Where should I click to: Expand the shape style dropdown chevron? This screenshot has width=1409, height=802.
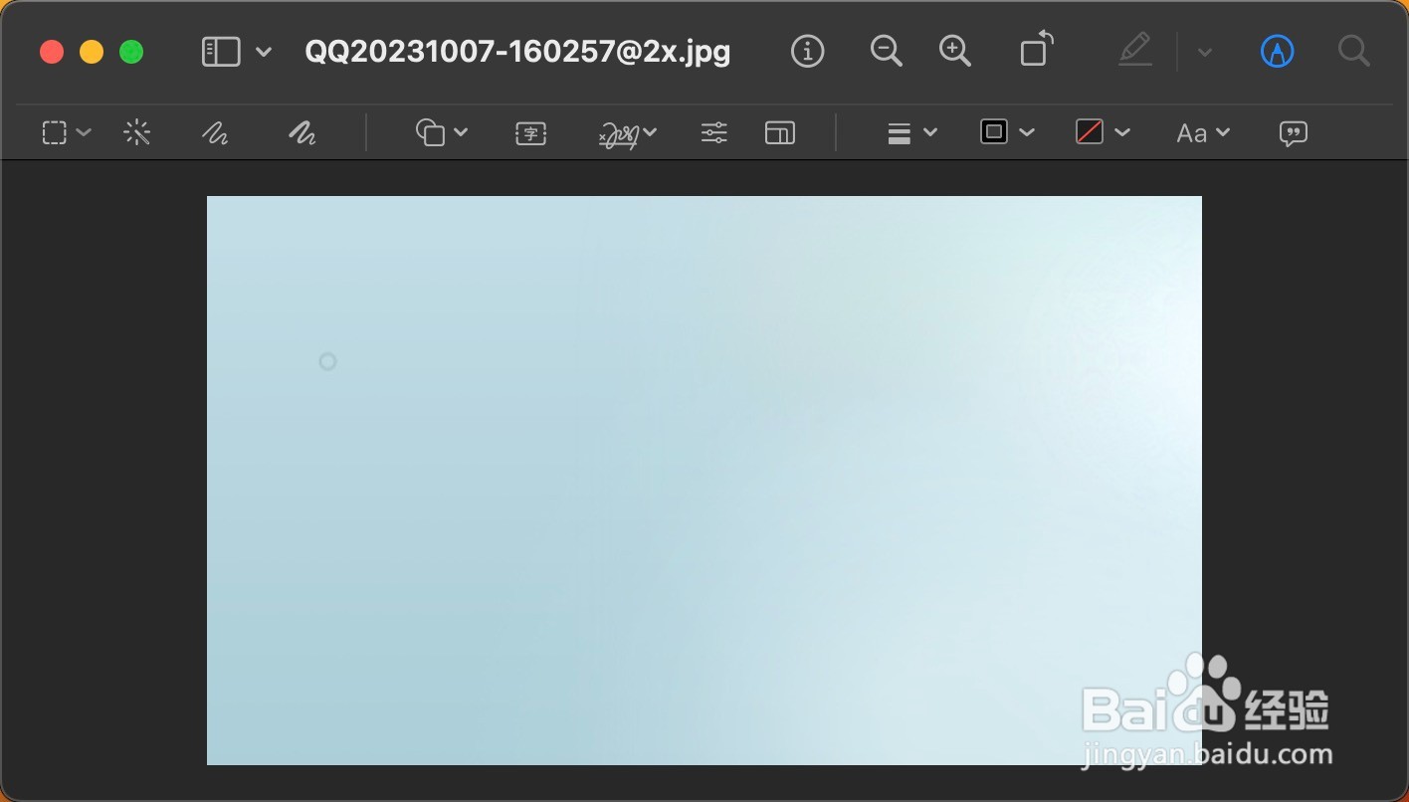tap(930, 132)
